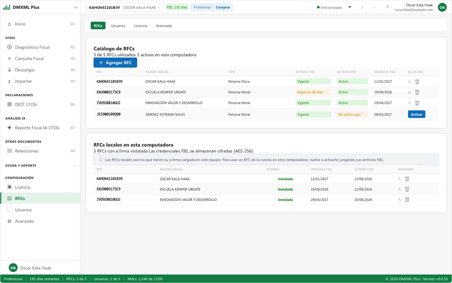This screenshot has width=452, height=283.
Task: Open the three-dot more options menu
Action: point(375,7)
